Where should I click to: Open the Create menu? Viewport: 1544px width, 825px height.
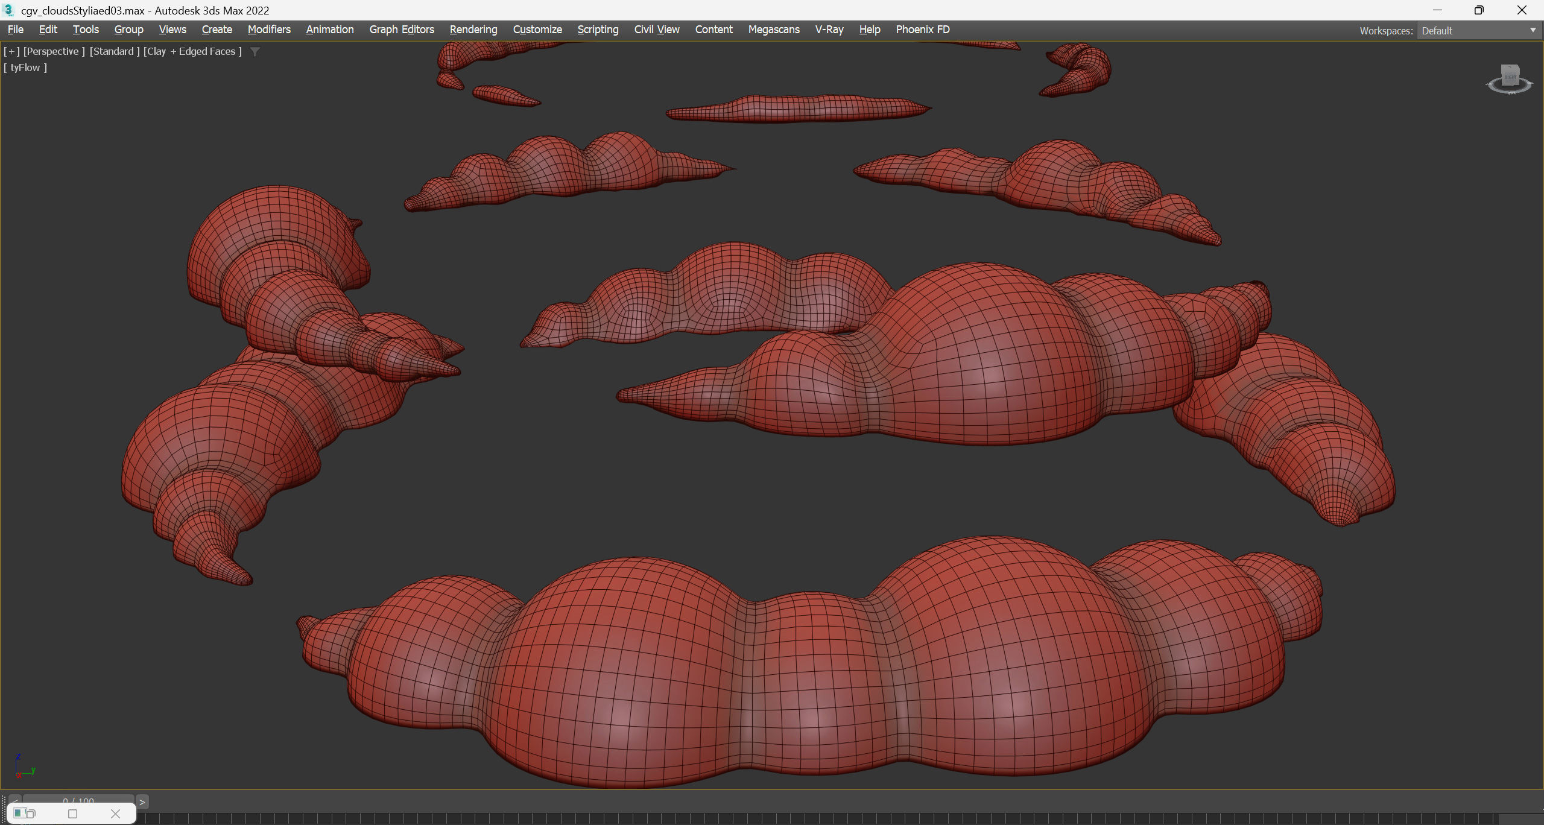coord(217,30)
